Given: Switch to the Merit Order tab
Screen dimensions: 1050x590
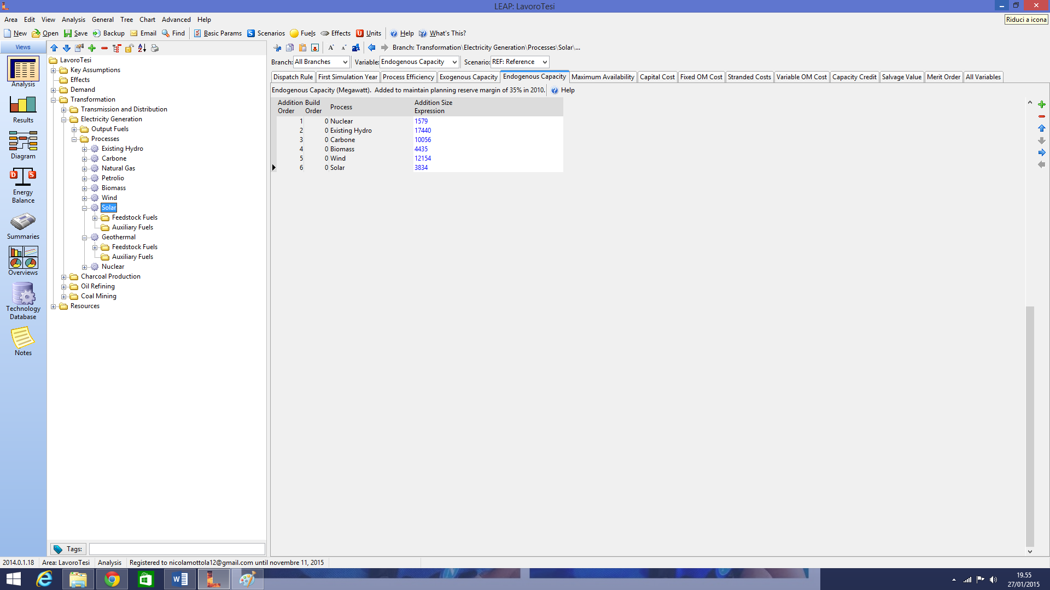Looking at the screenshot, I should click(943, 77).
